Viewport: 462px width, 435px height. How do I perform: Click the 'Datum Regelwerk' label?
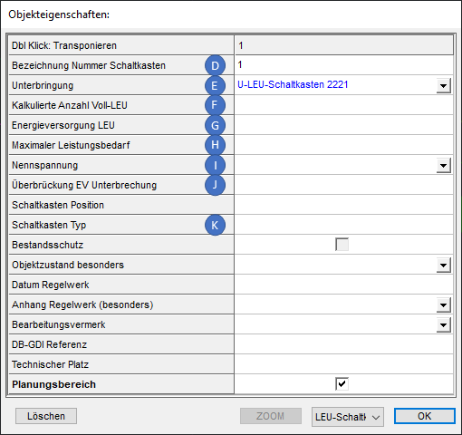(x=51, y=285)
